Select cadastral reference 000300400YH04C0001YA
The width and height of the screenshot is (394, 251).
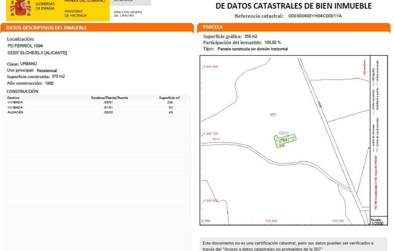click(x=315, y=16)
